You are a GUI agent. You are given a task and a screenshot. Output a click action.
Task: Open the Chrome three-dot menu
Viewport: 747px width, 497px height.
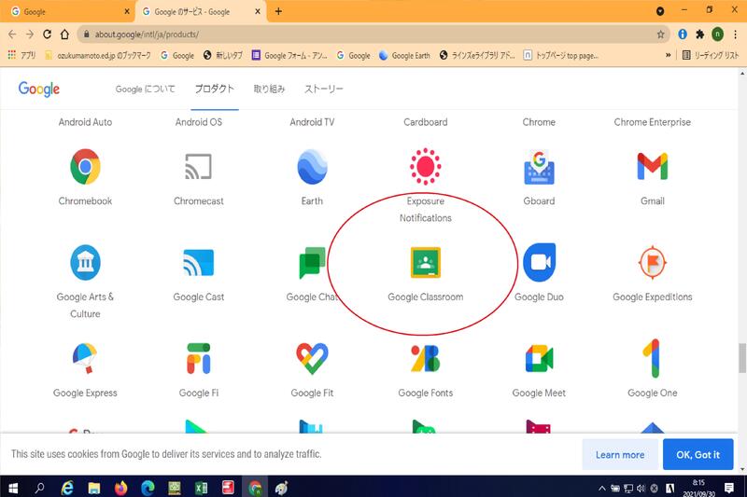[736, 34]
